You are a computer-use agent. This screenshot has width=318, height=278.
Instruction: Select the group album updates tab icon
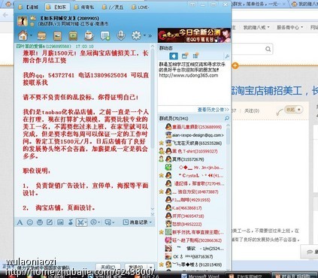(185, 56)
